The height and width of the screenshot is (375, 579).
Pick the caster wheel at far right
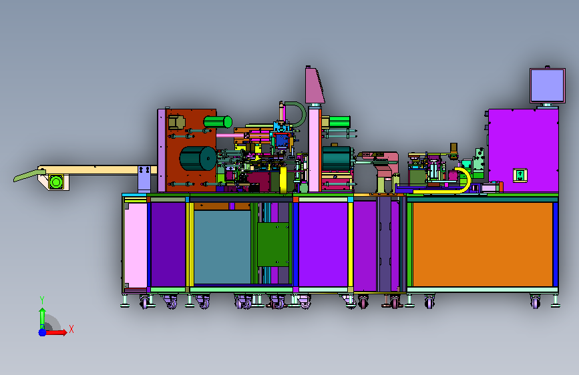[535, 303]
